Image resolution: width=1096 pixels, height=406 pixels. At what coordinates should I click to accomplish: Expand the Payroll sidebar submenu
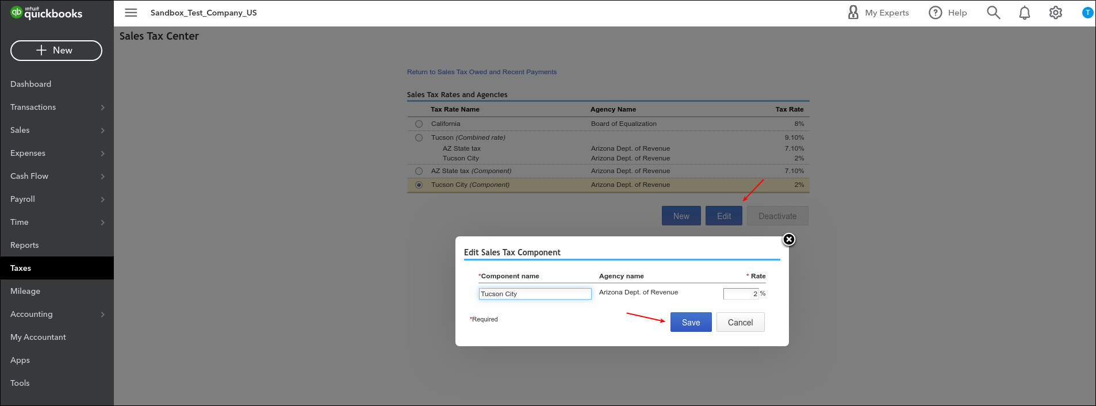point(102,200)
